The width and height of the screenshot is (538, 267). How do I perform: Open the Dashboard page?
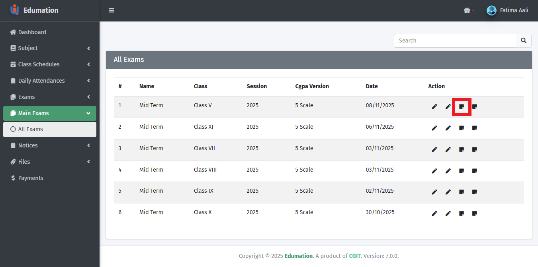click(x=32, y=32)
